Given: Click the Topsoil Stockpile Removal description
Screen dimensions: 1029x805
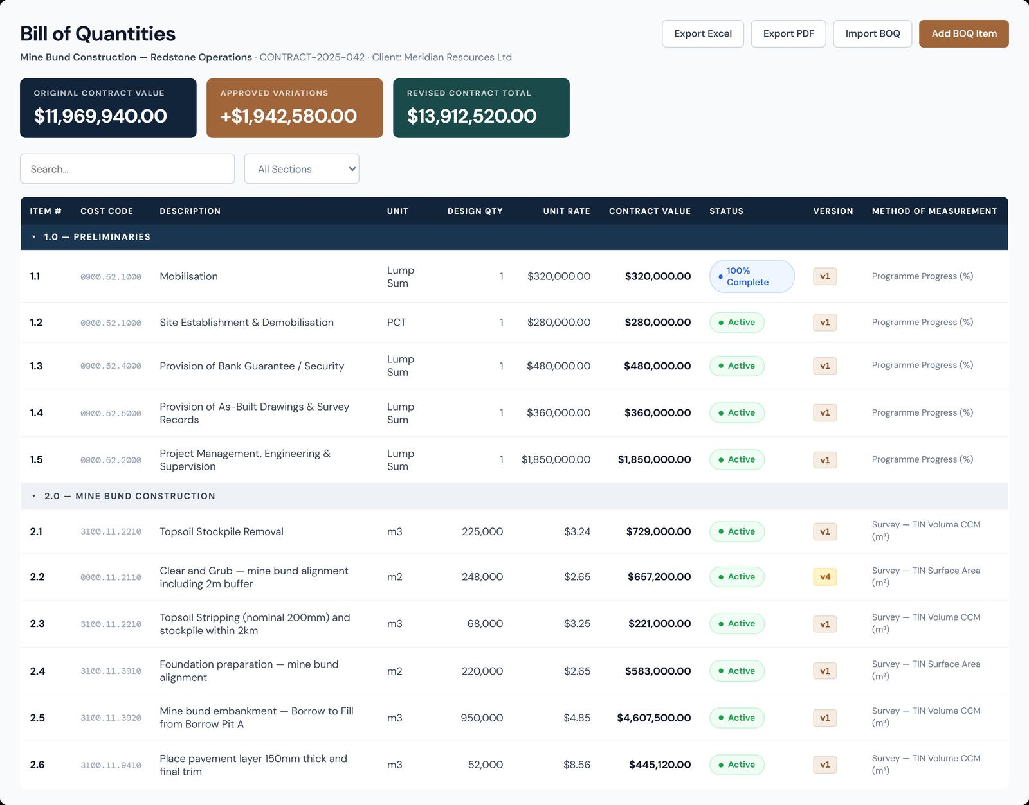Looking at the screenshot, I should click(221, 531).
